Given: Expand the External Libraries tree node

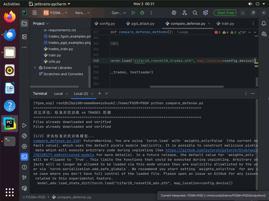Looking at the screenshot, I should pos(35,68).
